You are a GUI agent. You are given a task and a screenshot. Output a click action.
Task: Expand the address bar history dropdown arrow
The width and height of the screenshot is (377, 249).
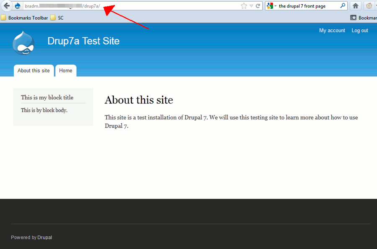(251, 6)
